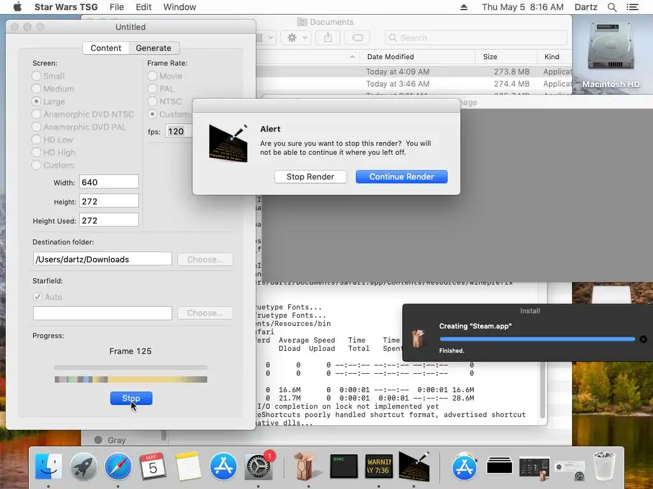Select Custom frame rate radio button
653x489 pixels.
click(x=152, y=114)
